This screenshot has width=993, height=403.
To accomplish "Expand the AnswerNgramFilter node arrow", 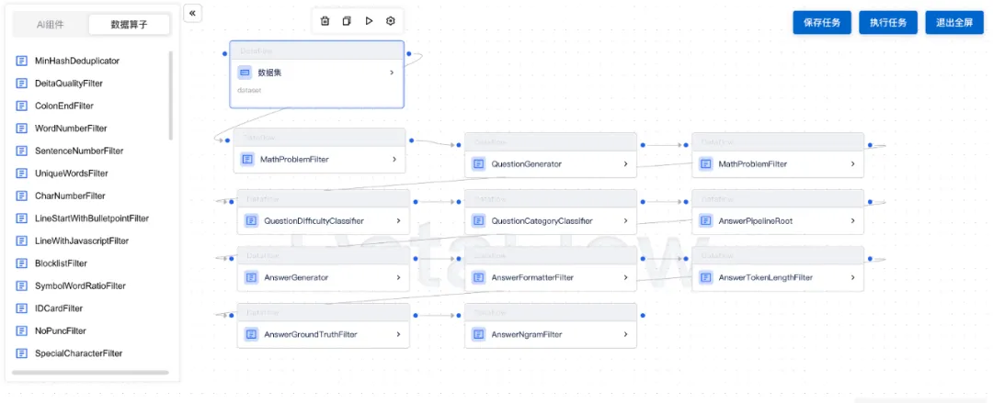I will tap(625, 334).
